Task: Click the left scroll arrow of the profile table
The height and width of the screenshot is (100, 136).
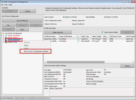Action: tap(45, 62)
